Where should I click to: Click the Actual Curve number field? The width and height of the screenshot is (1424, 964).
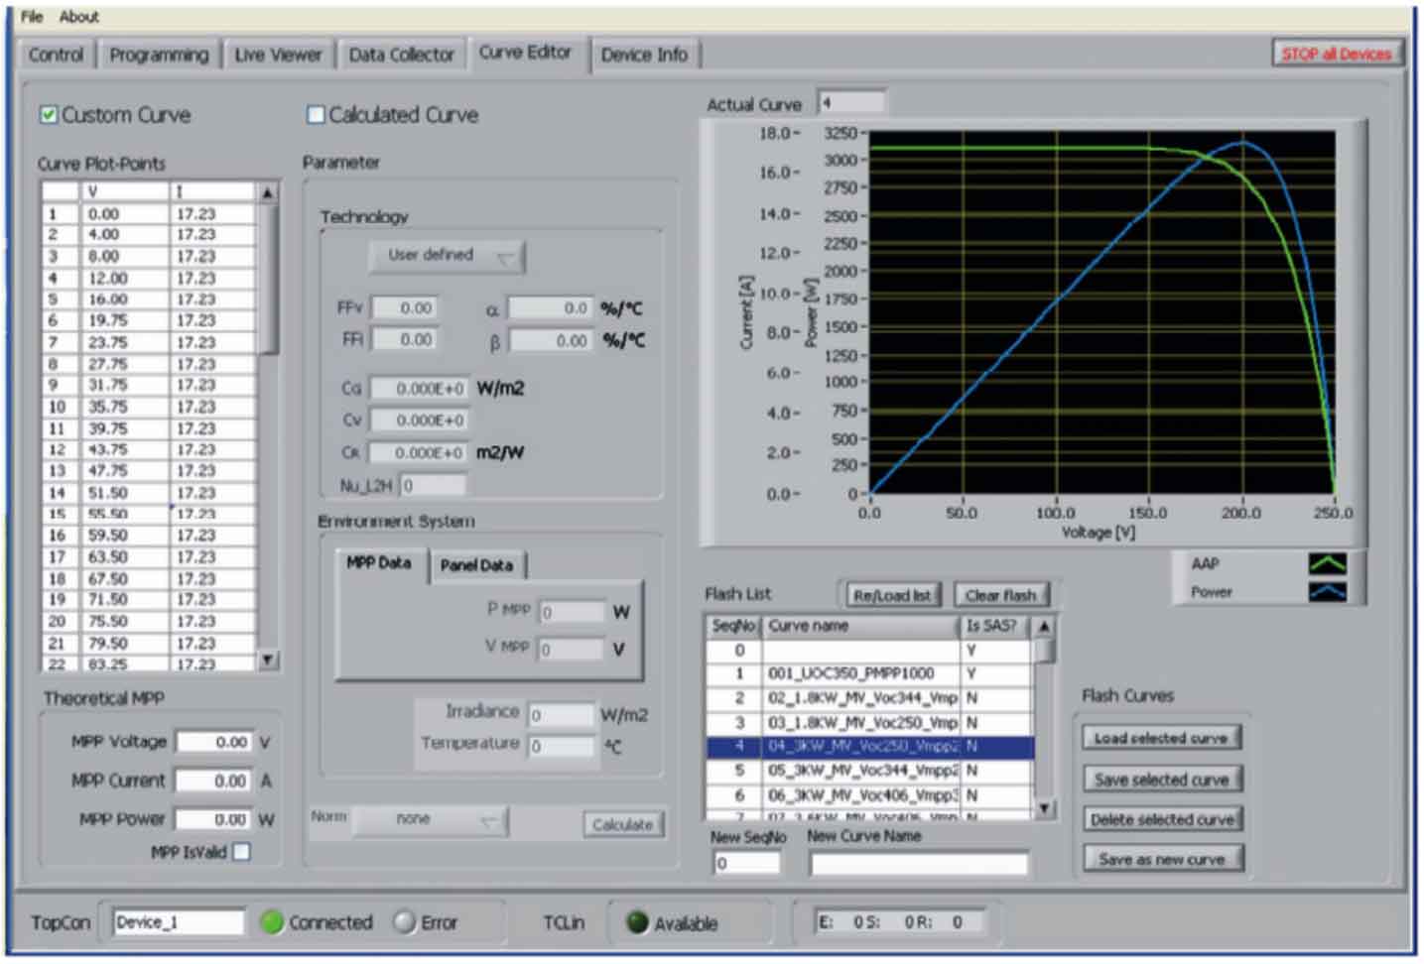coord(851,102)
